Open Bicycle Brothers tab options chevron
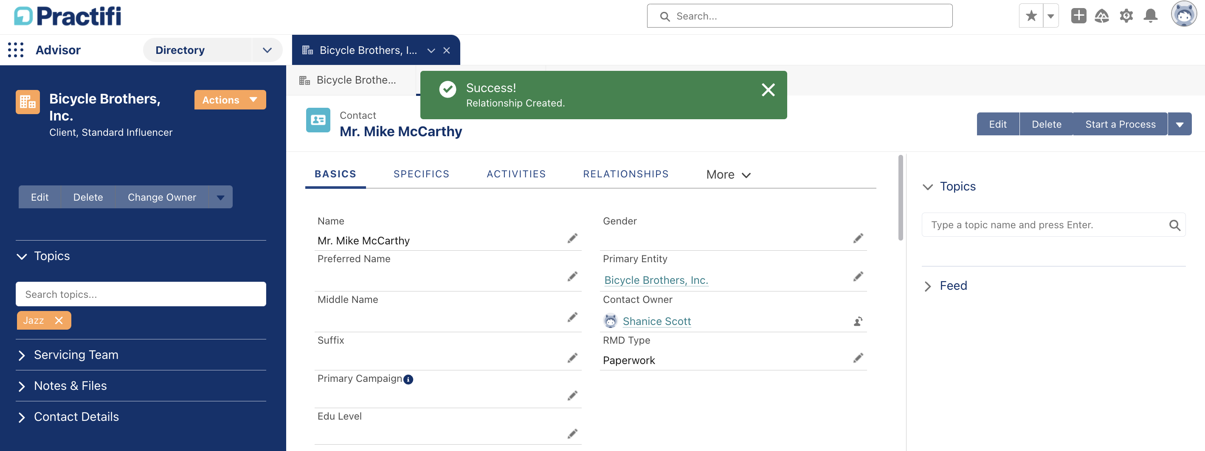The width and height of the screenshot is (1205, 451). [431, 50]
